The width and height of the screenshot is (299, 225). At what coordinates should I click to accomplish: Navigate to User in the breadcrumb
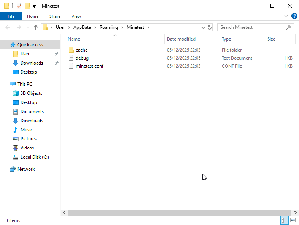[x=60, y=27]
